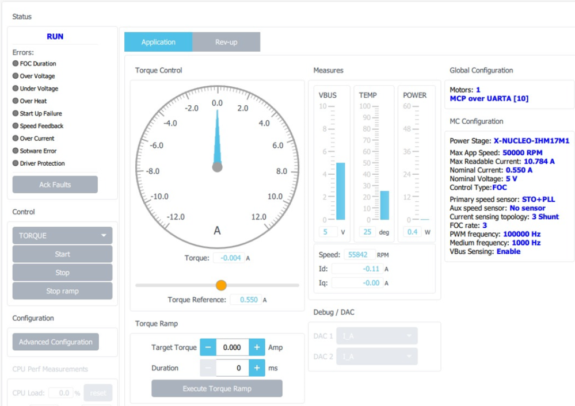The width and height of the screenshot is (575, 406).
Task: Click the Under Voltage error indicator
Action: click(16, 89)
